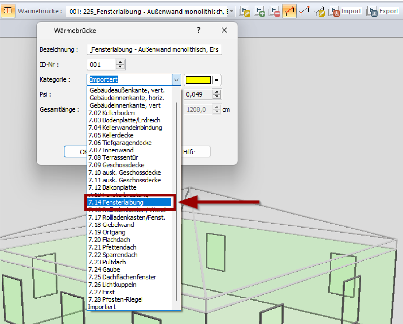Open the Wärmebrücke selection dropdown in toolbar
The height and width of the screenshot is (324, 403).
[x=231, y=11]
